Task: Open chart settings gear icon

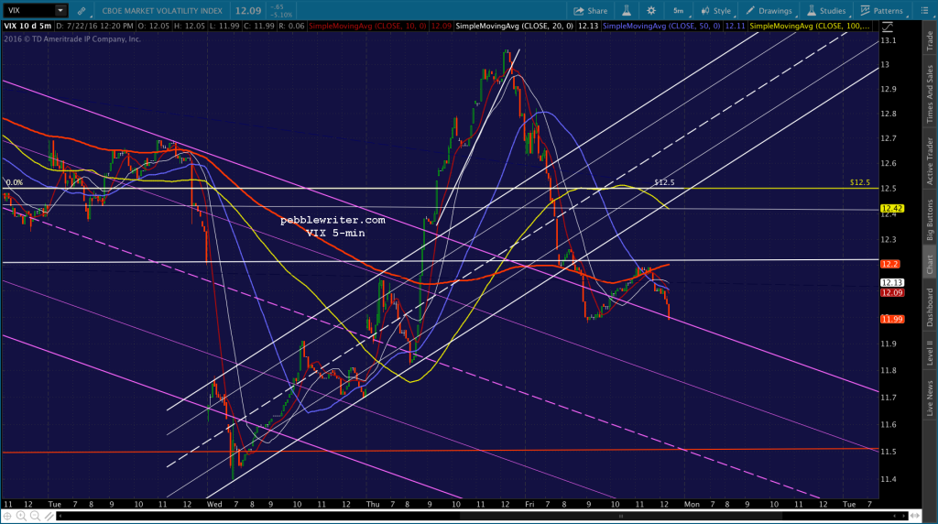Action: [651, 11]
